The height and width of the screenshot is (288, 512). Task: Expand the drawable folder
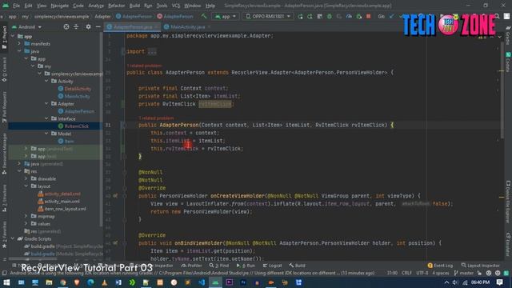[x=26, y=178]
